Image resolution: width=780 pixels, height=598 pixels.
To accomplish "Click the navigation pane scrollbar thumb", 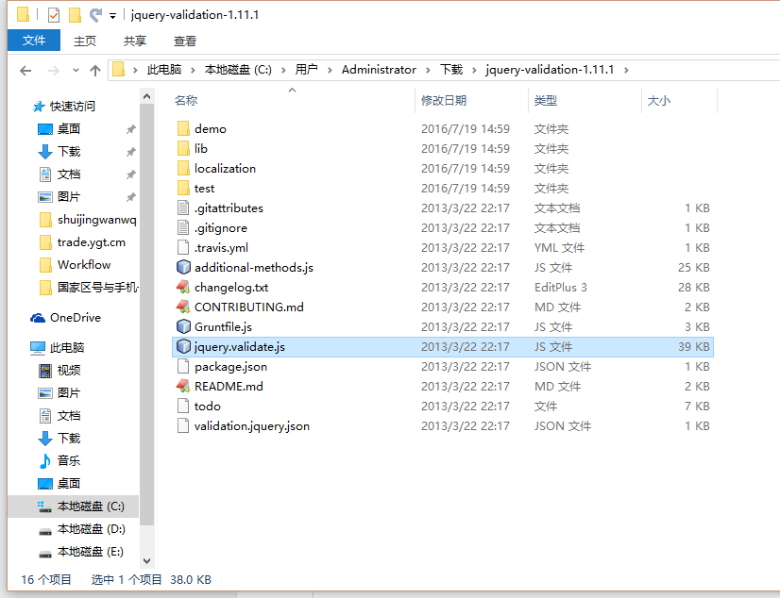I will (x=146, y=315).
